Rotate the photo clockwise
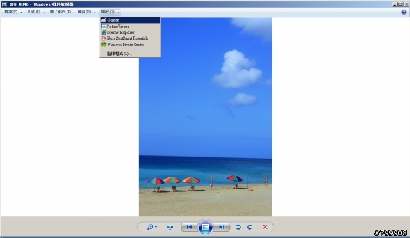Viewport: 410px width, 238px height. [x=250, y=226]
